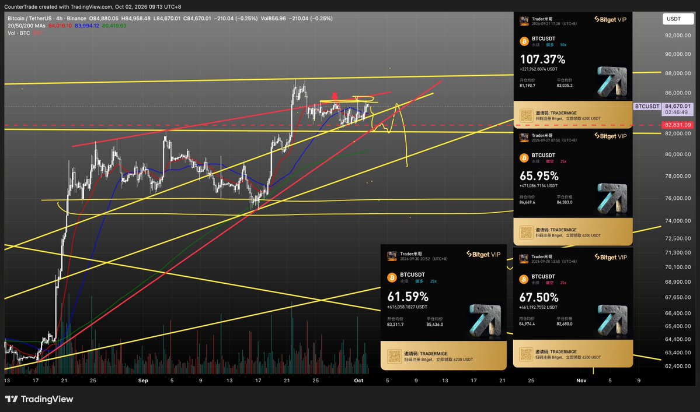The image size is (700, 412).
Task: Click the 72,500.00 price axis label
Action: [678, 238]
